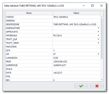Click the scrollbar up arrow

coord(102,17)
